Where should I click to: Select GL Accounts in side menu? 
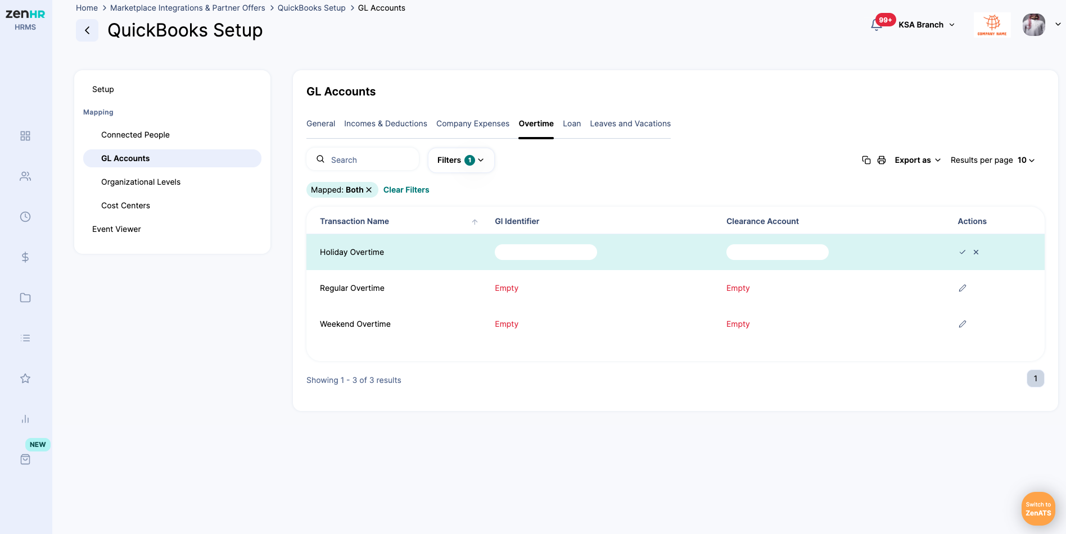[x=172, y=158]
